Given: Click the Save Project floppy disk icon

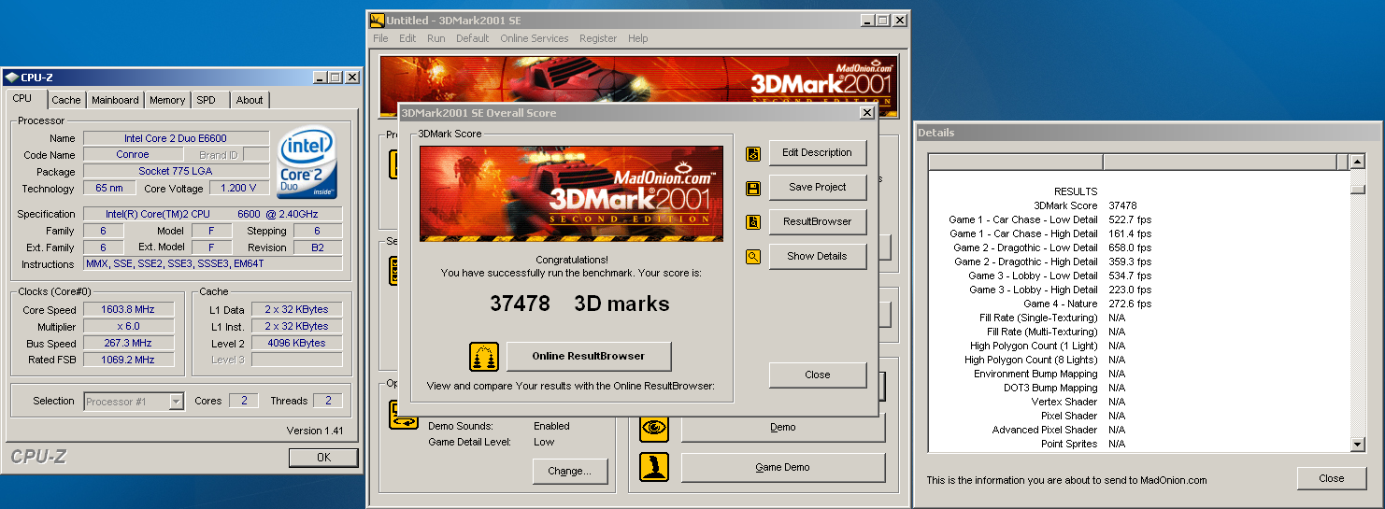Looking at the screenshot, I should pos(753,188).
